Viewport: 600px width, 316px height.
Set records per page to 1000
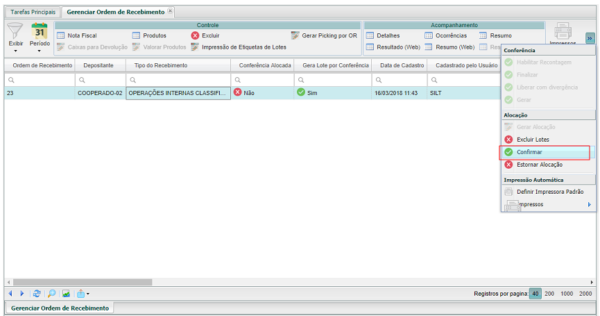[567, 294]
